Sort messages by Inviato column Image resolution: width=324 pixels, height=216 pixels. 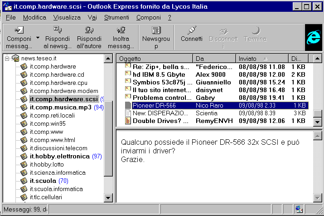[x=262, y=59]
